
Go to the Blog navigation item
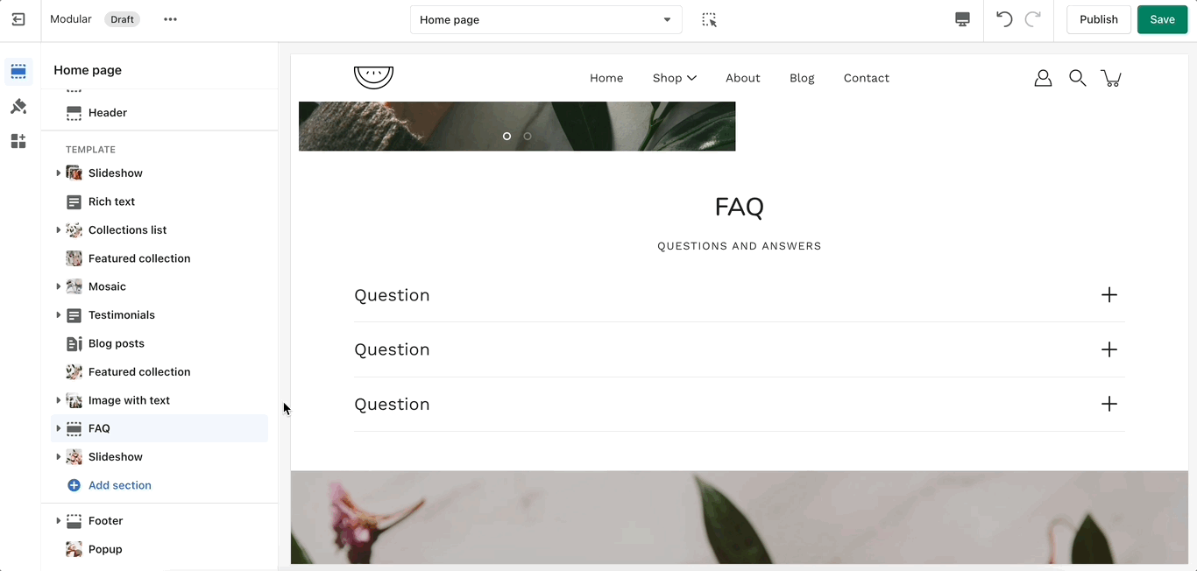pyautogui.click(x=802, y=78)
